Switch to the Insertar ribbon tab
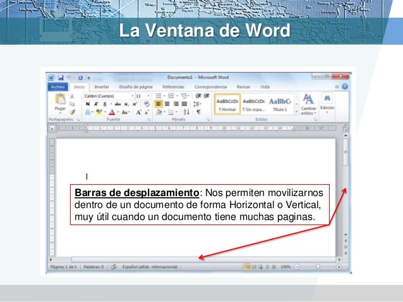This screenshot has width=403, height=302. 102,87
